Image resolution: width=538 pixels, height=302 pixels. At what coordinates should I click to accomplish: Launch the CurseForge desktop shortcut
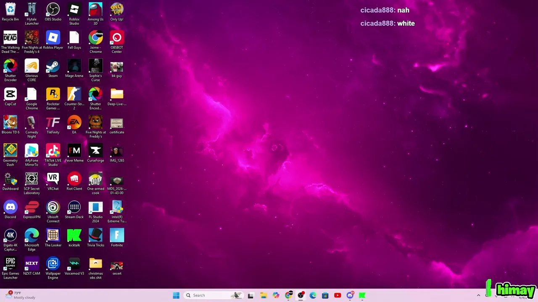[95, 153]
